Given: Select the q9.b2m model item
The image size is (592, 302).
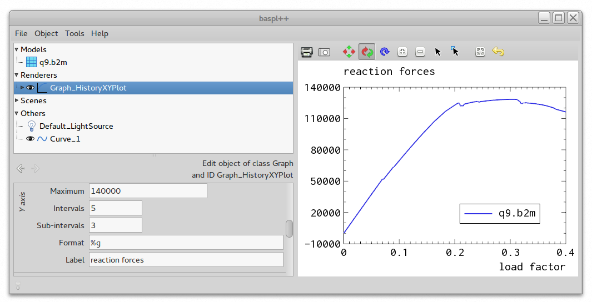Looking at the screenshot, I should [53, 62].
